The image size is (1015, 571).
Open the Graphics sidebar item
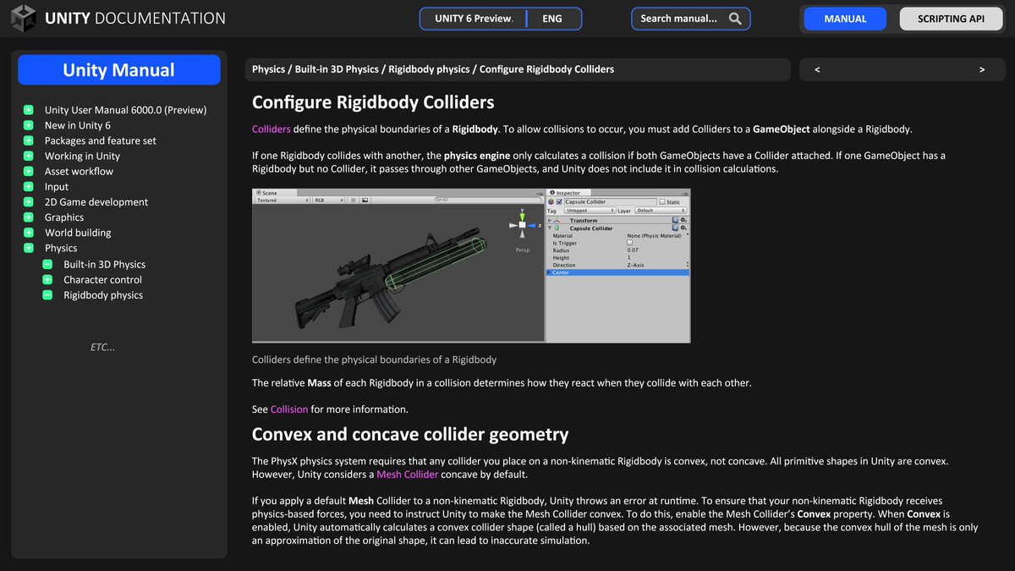(64, 217)
